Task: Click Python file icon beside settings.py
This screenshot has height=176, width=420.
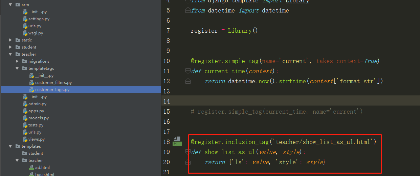Action: click(x=25, y=19)
